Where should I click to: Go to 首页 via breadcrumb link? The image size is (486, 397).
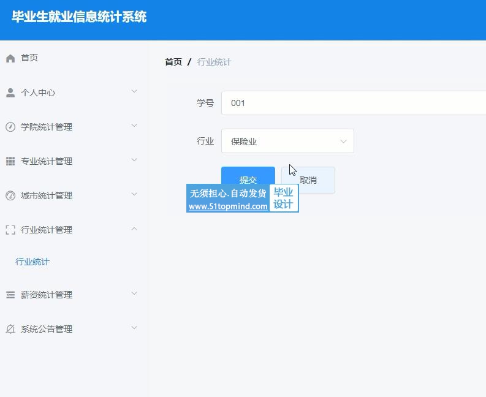point(173,62)
